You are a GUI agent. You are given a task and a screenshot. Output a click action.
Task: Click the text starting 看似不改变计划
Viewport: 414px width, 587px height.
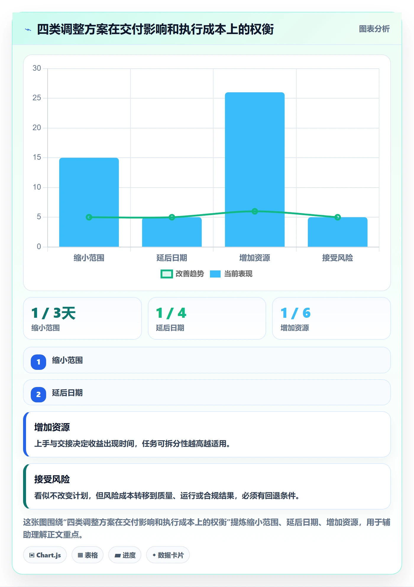coord(167,496)
